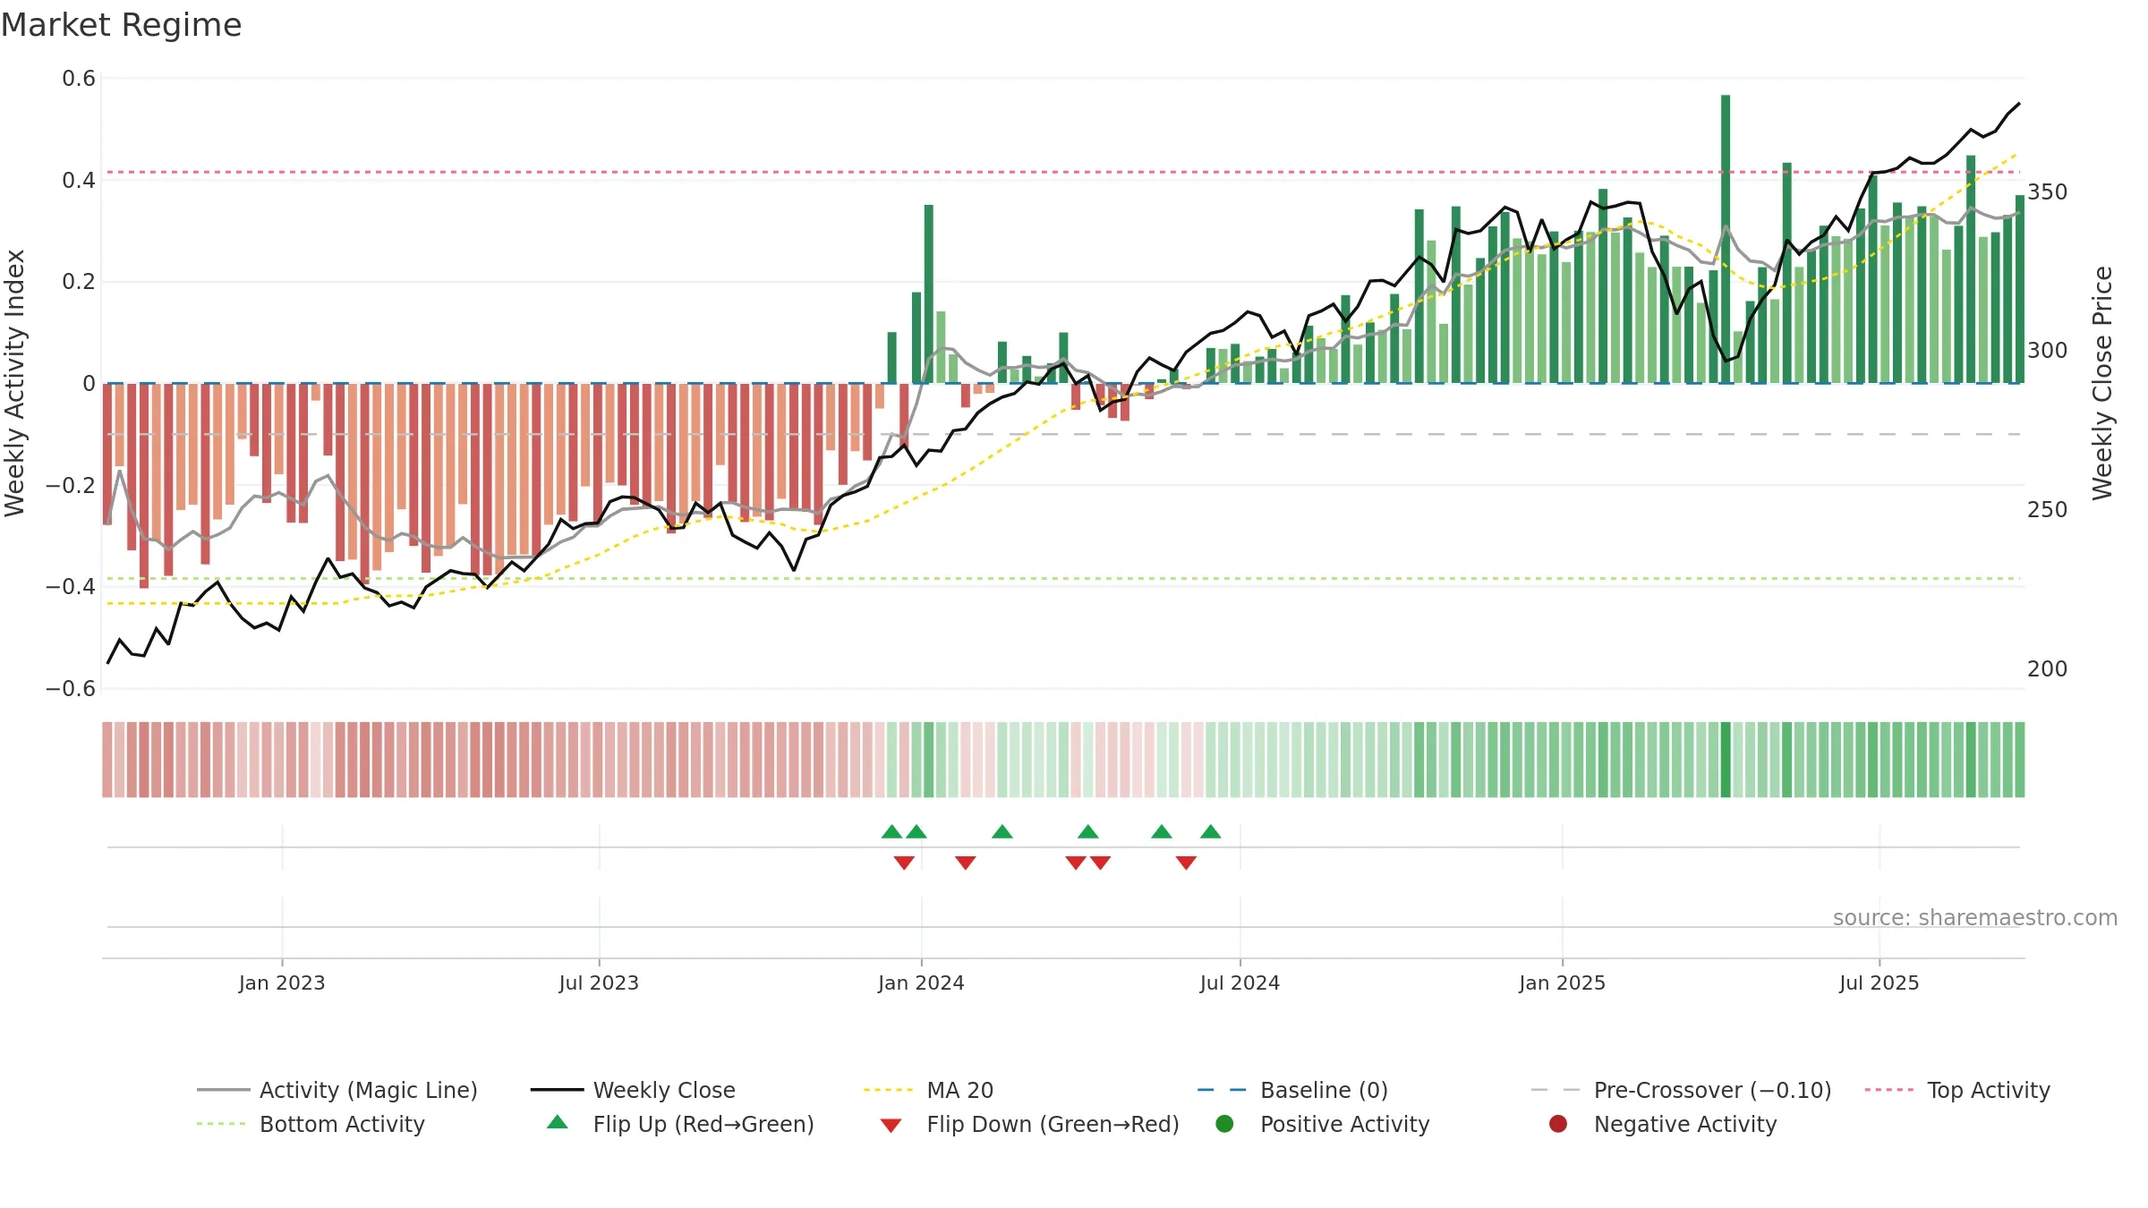
Task: Toggle Pre-Crossover (−0.10) legend entry
Action: coord(1681,1090)
